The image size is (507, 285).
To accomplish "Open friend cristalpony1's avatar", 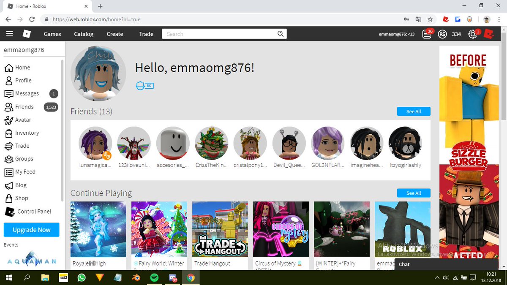I will 251,143.
